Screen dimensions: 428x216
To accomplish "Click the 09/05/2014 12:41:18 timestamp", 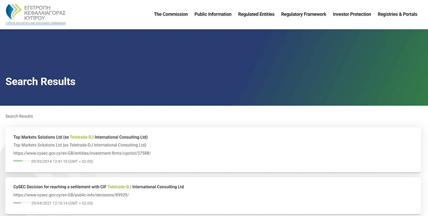I will tap(62, 161).
